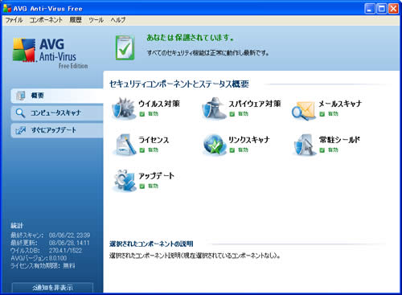Select the 概要 sidebar tab

[57, 96]
